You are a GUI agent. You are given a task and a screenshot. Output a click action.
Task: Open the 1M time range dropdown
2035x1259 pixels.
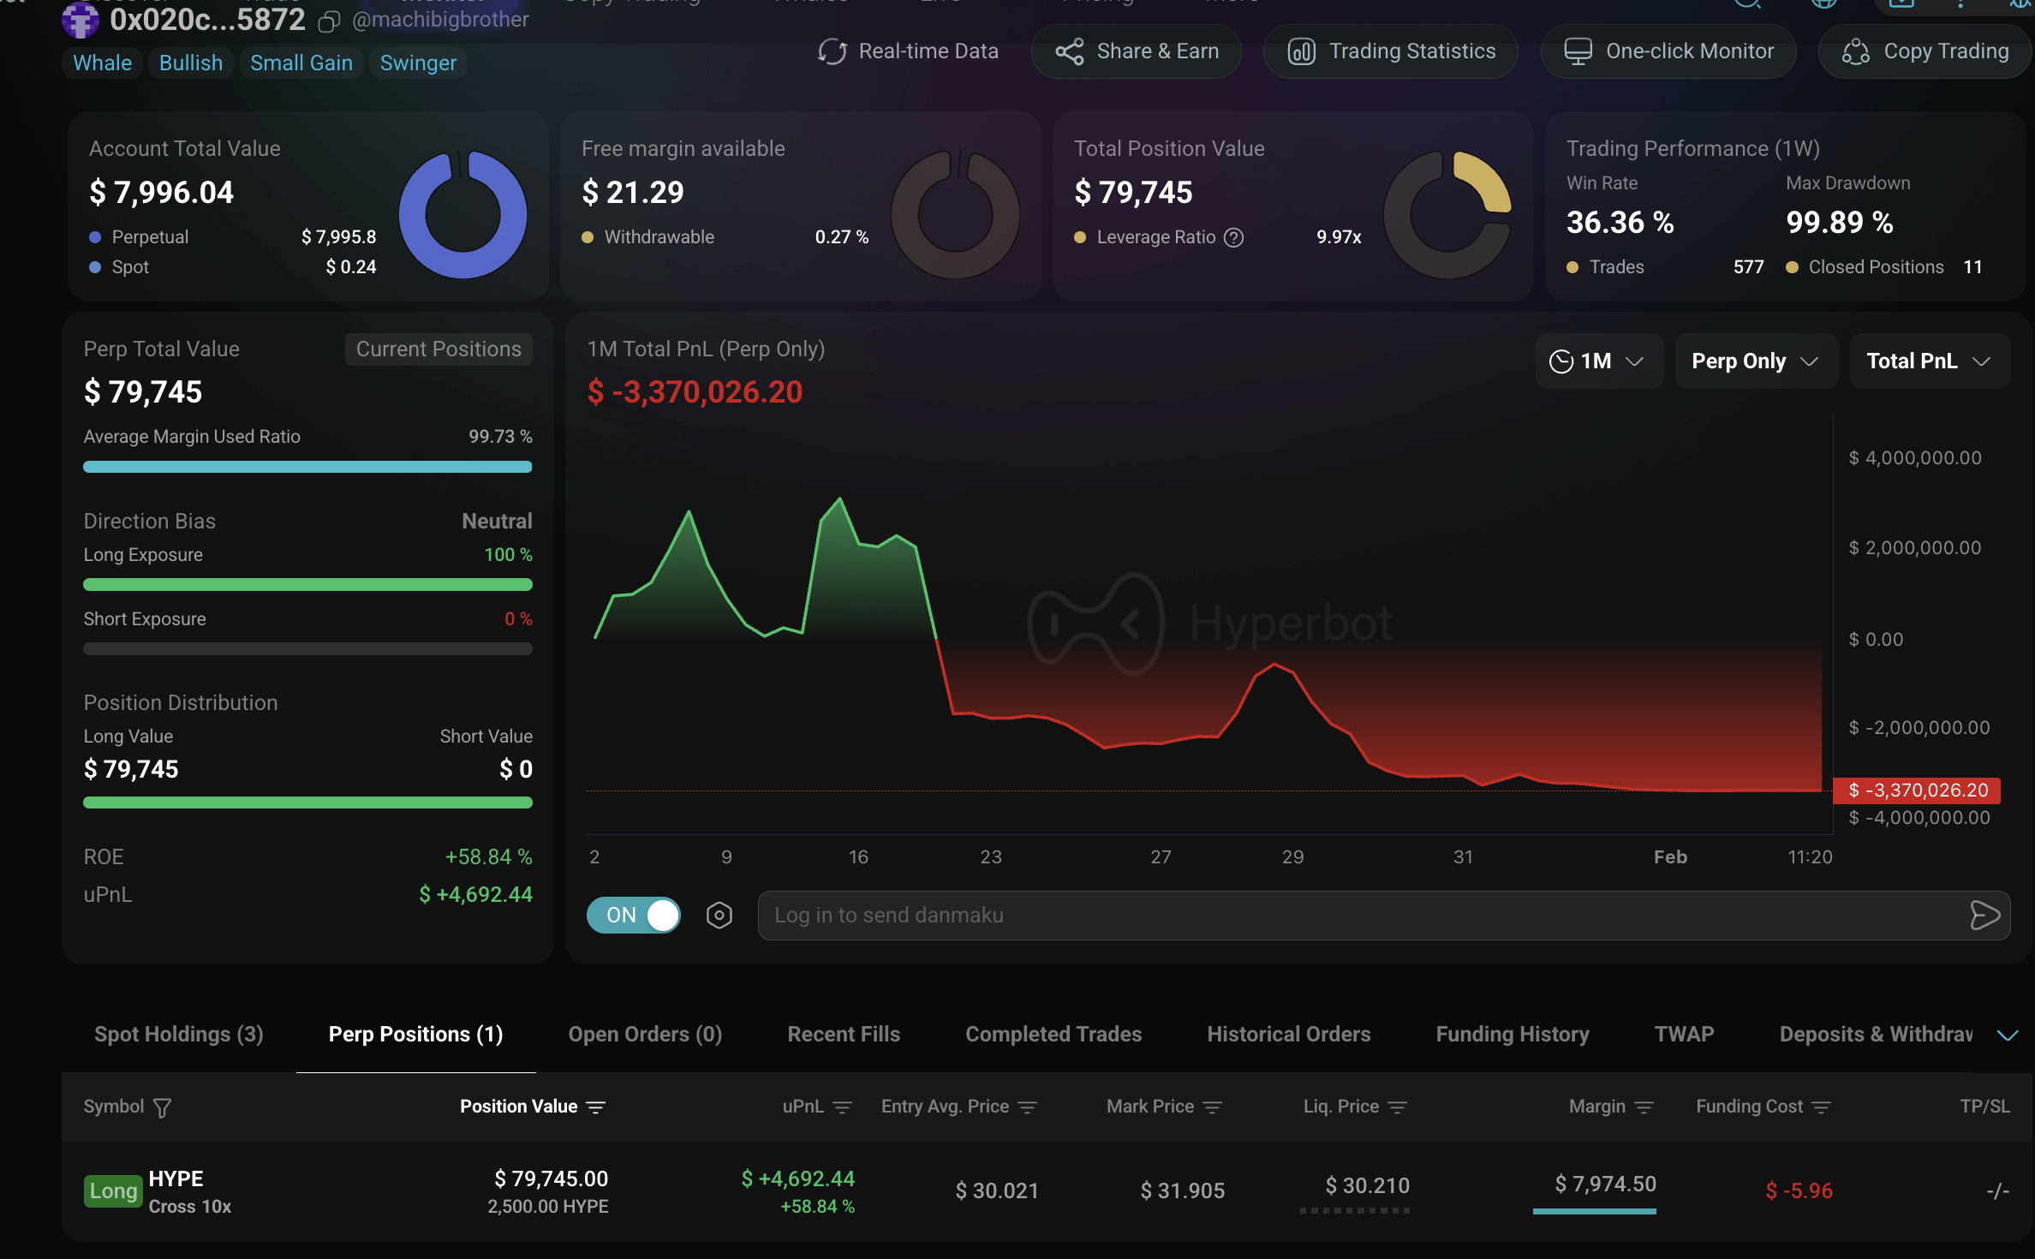click(x=1598, y=361)
